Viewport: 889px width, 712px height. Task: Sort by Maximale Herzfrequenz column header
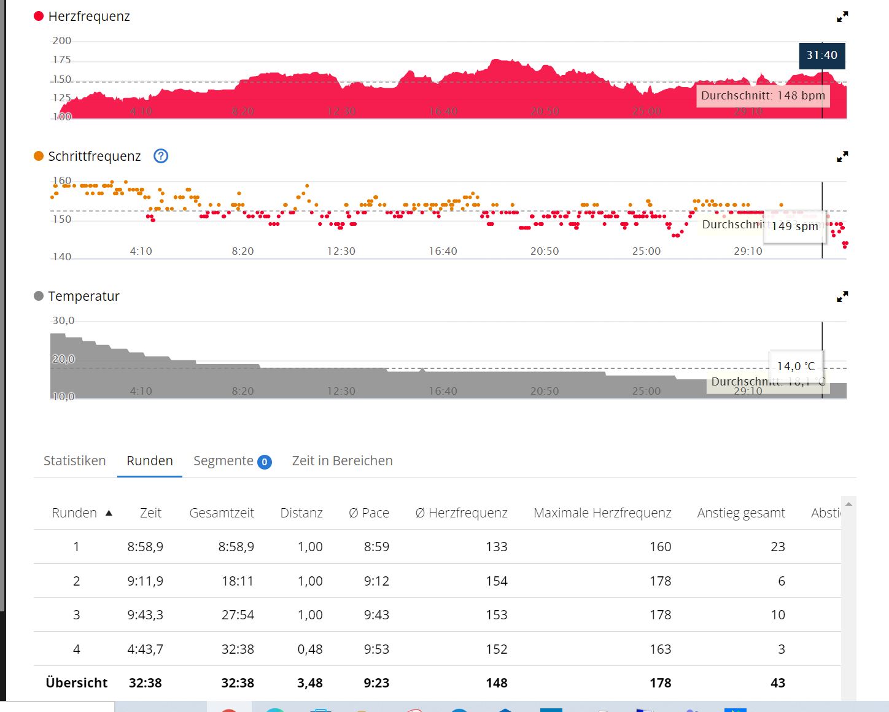click(602, 513)
